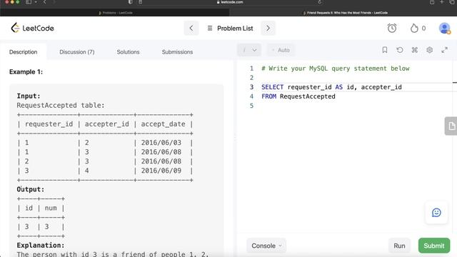The height and width of the screenshot is (257, 457).
Task: Open the notes document side icon
Action: pos(451,126)
